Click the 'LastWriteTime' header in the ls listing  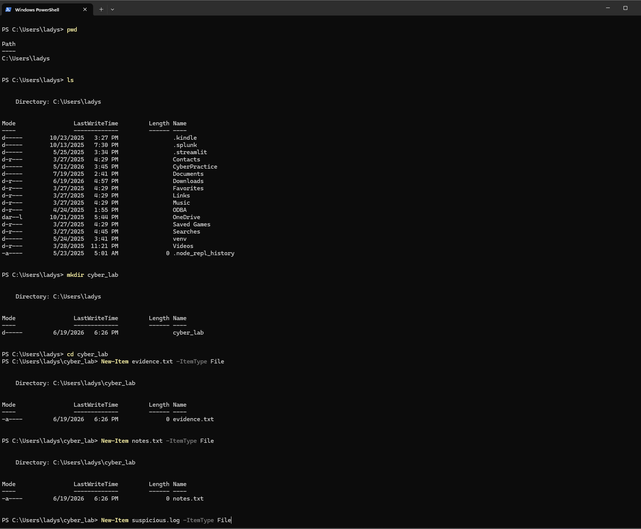pos(96,123)
